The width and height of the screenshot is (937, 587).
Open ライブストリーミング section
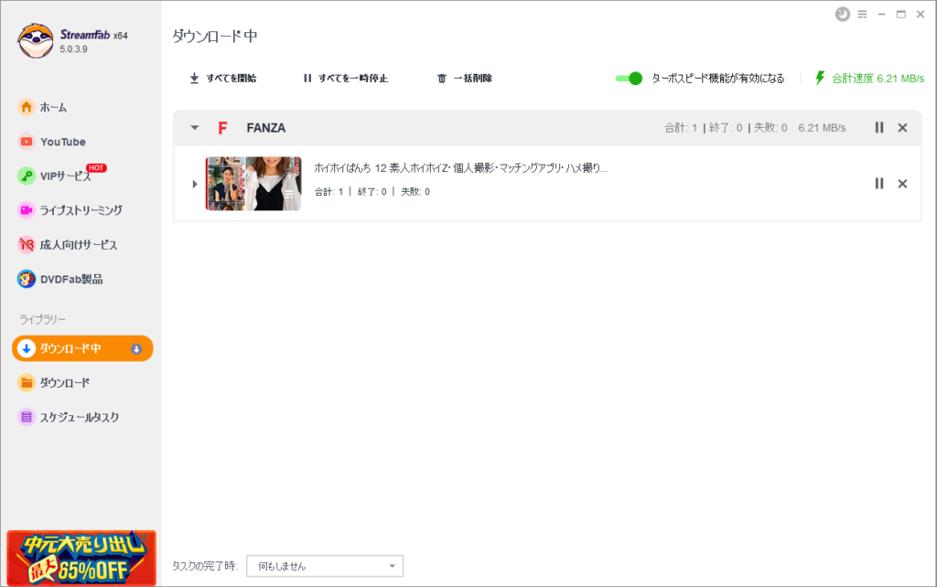pos(70,210)
